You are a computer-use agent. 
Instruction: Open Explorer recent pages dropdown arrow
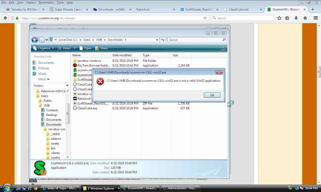[x=47, y=40]
